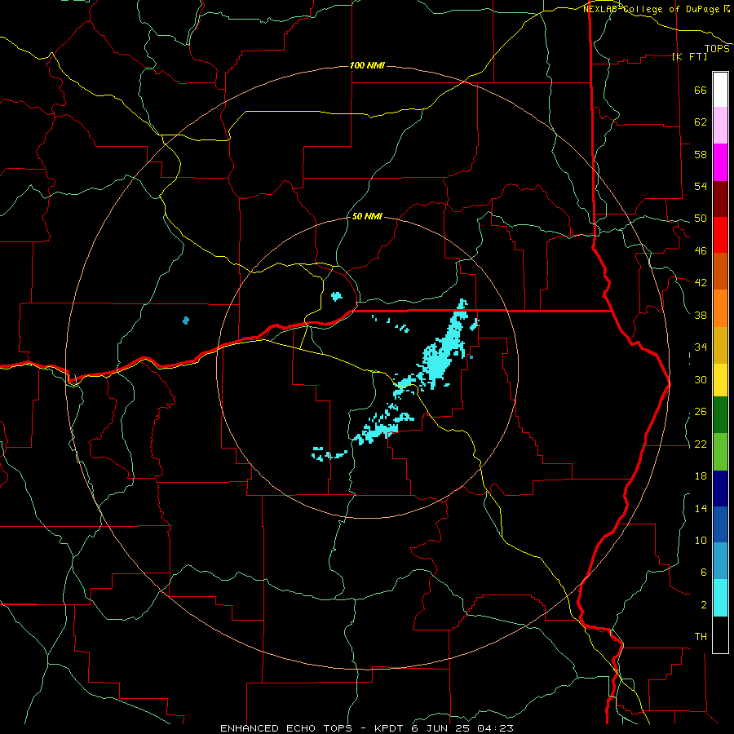
Task: Click the cyan 2 kft legend swatch
Action: [720, 598]
